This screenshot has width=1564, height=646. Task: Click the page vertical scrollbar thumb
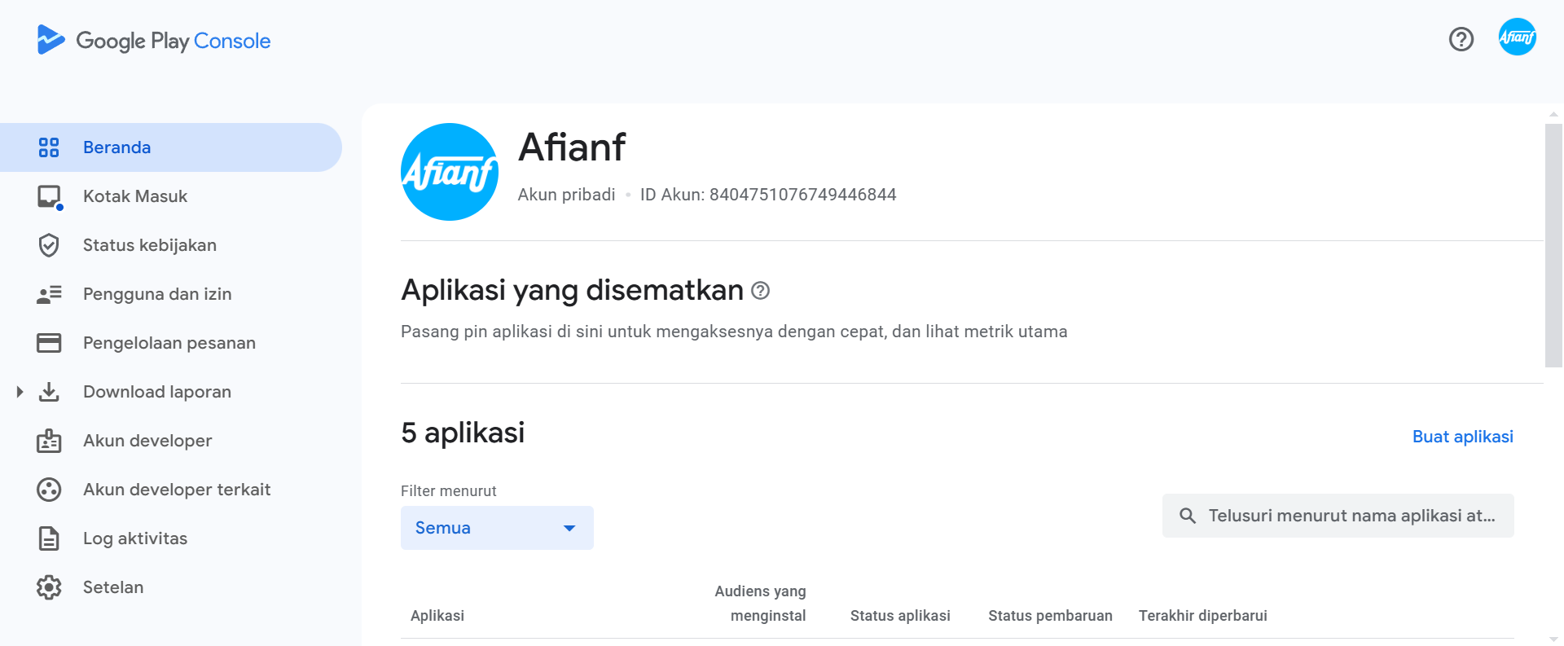(1553, 244)
